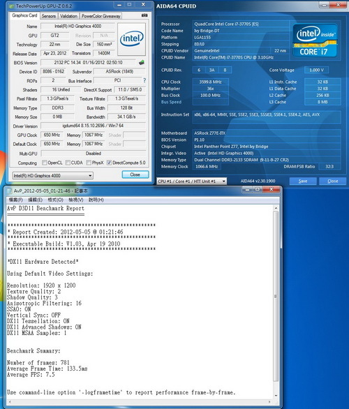
Task: Click Shaders field 16 Unified
Action: click(x=61, y=90)
